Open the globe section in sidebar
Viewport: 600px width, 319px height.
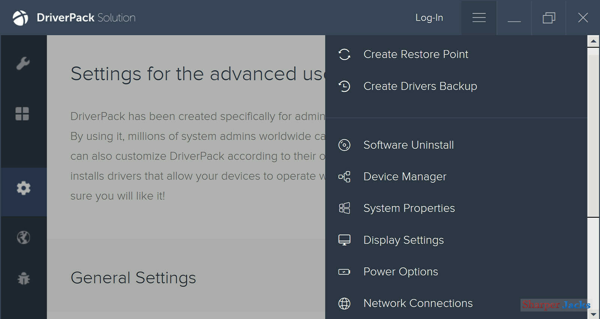point(23,237)
